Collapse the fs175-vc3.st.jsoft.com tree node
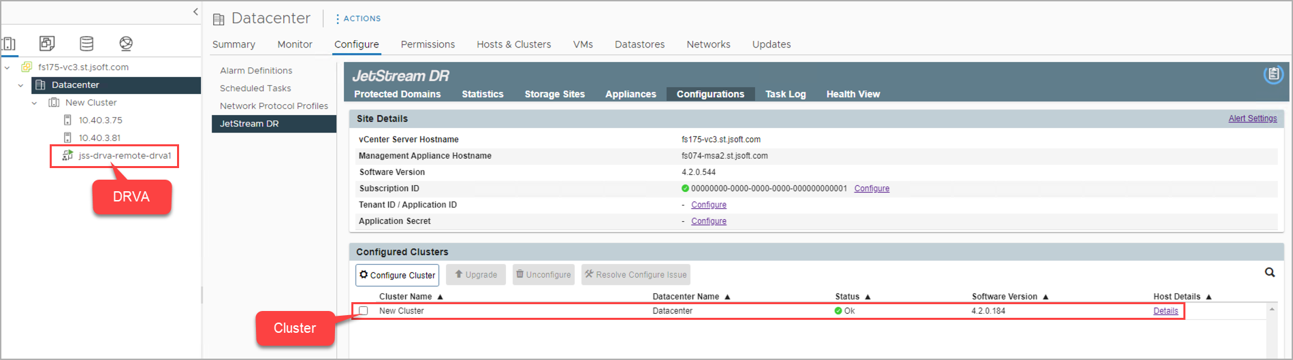 7,67
